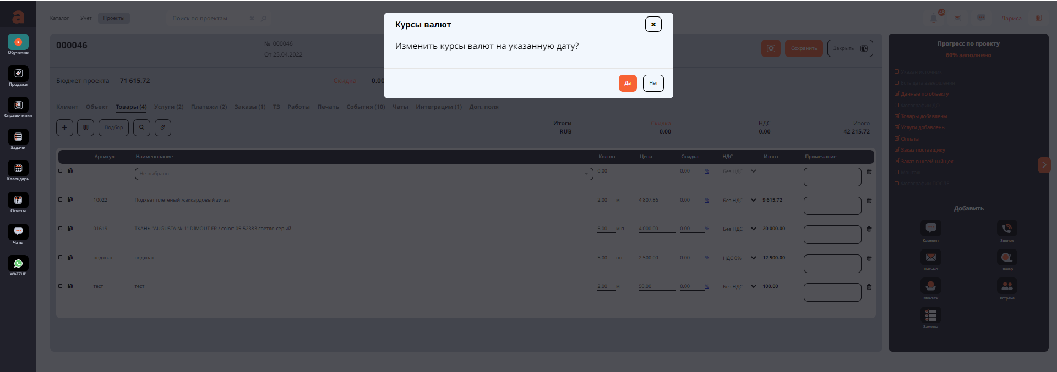Image resolution: width=1057 pixels, height=372 pixels.
Task: Tick the checkbox for item 10022
Action: [61, 199]
